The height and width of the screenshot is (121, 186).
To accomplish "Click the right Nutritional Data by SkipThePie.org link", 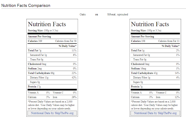I will point(155,113).
